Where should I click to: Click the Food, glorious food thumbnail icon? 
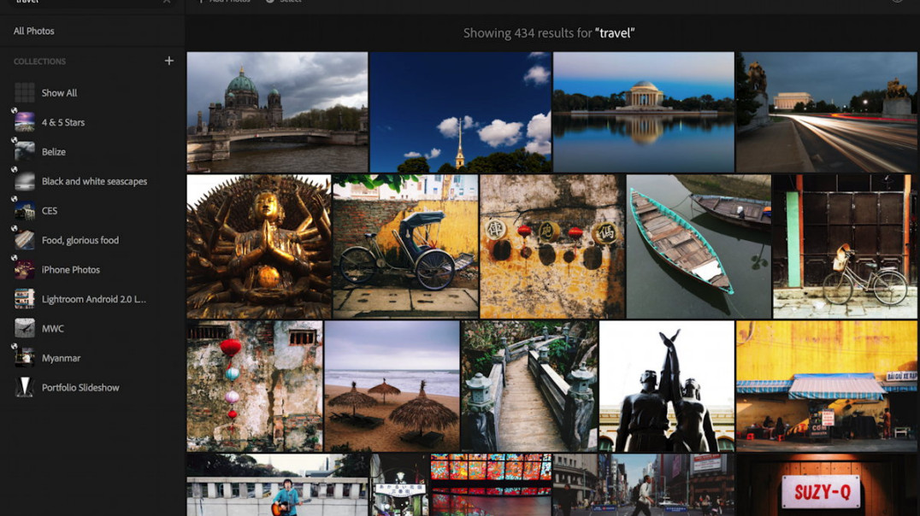(x=25, y=240)
